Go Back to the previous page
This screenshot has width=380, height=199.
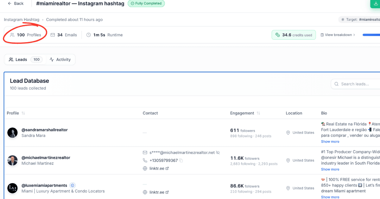15,3
